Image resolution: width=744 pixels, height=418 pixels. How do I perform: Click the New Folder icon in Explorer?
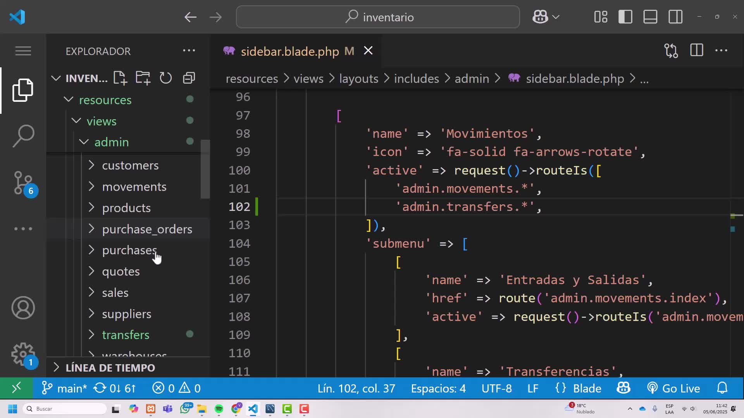point(143,78)
